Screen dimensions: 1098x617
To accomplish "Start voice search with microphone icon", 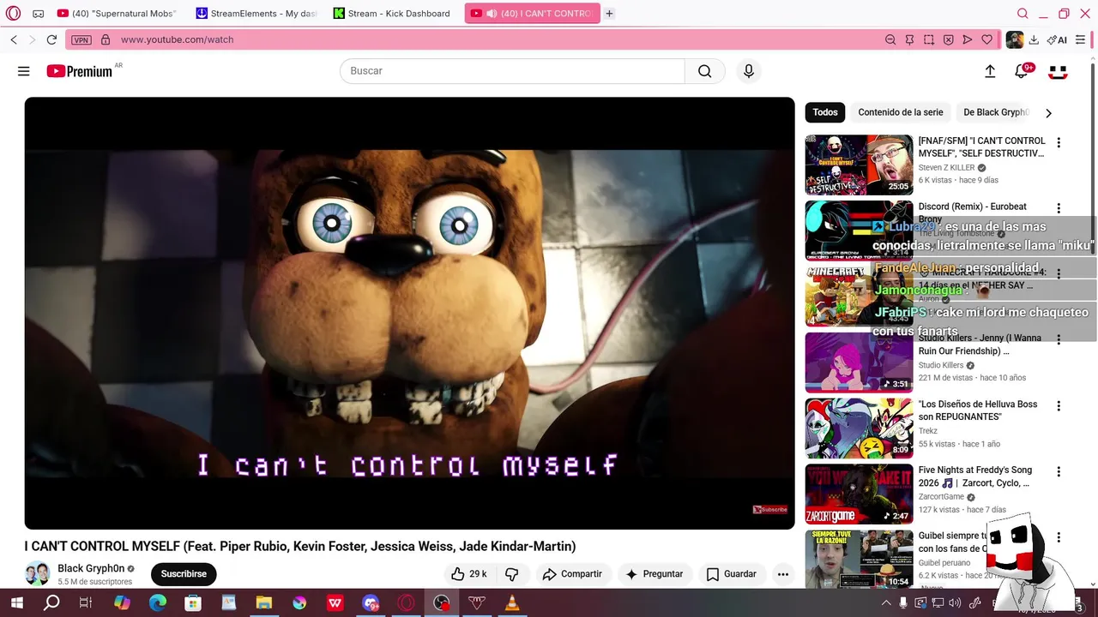I will (x=749, y=71).
